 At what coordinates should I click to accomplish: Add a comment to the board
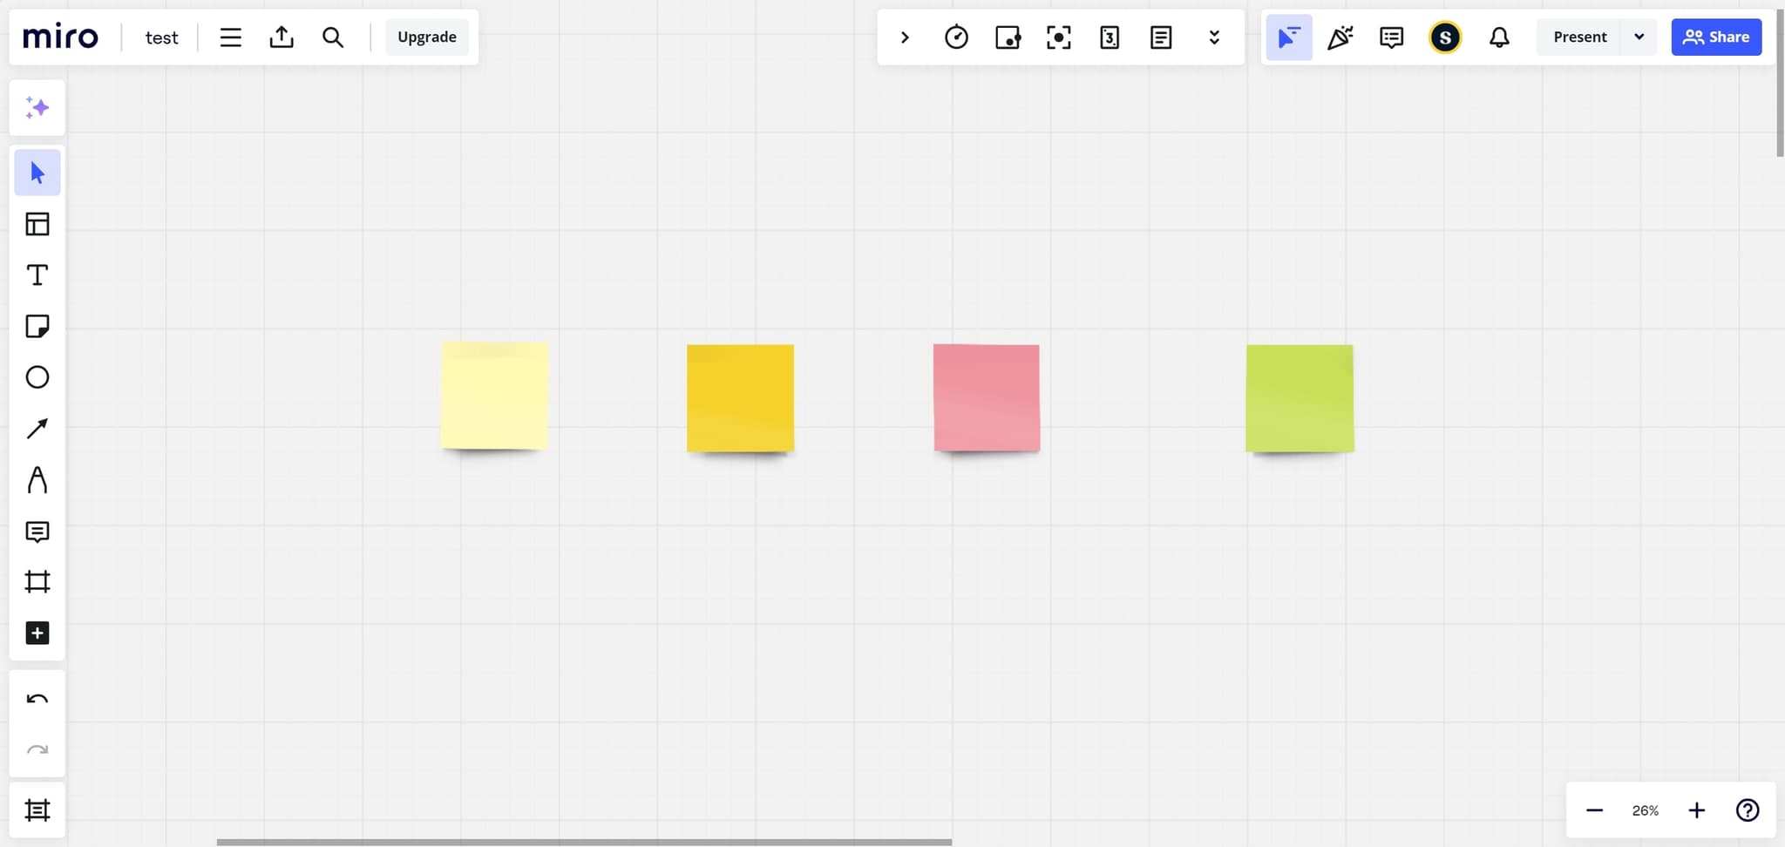37,532
